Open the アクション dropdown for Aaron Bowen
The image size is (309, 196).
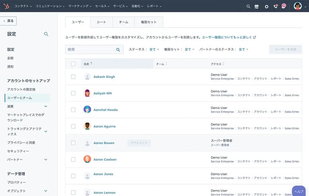(139, 143)
